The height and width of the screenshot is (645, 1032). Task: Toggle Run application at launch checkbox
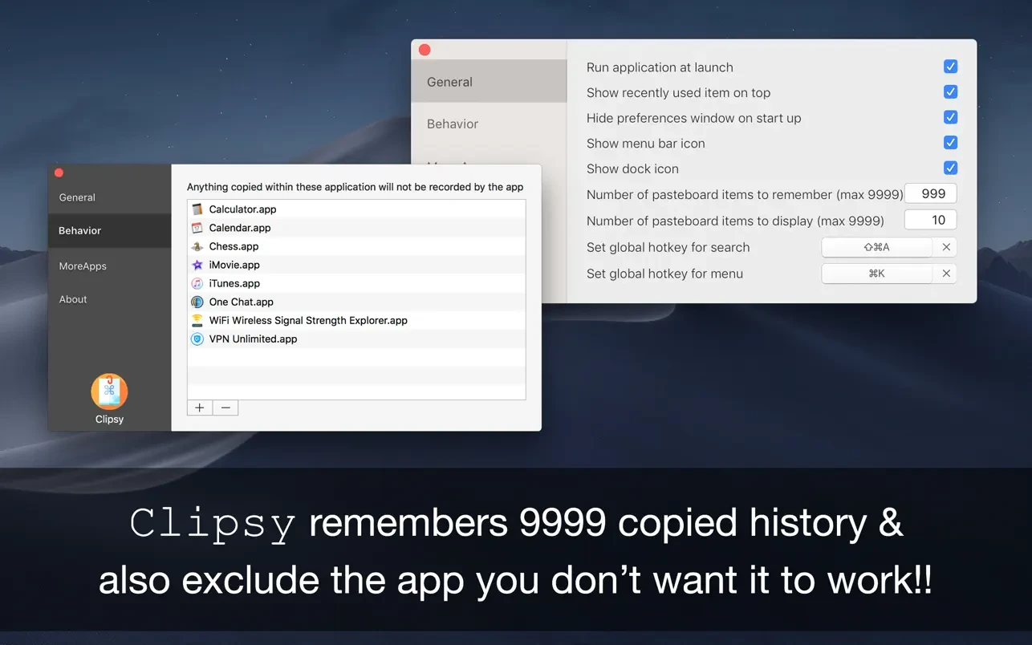[950, 67]
